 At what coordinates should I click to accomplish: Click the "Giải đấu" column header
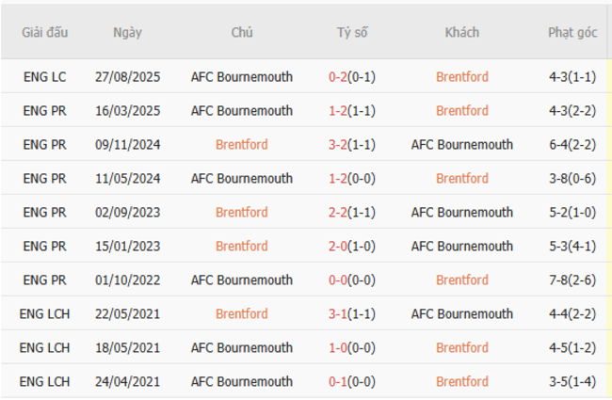click(45, 33)
